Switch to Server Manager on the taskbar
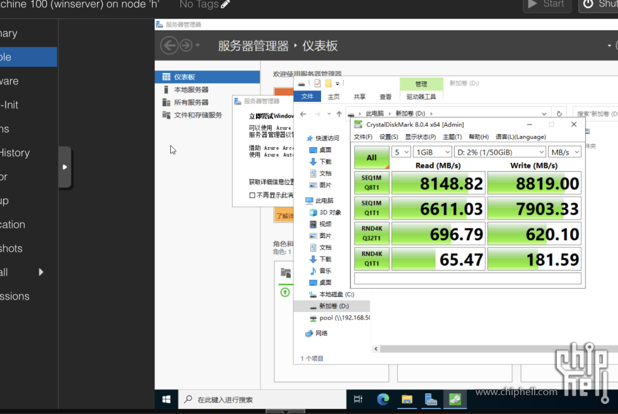This screenshot has height=414, width=618. click(431, 400)
